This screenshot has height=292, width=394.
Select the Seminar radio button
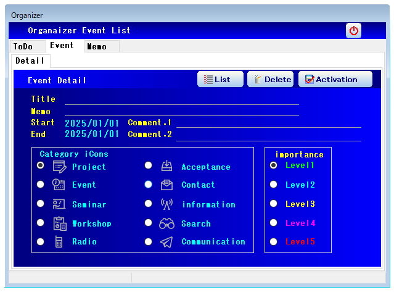point(41,204)
